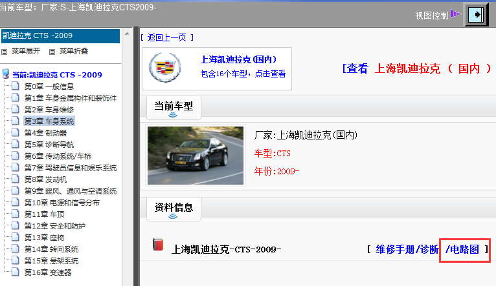The height and width of the screenshot is (286, 496).
Task: Click page icon beside 第8章 发动机
Action: (x=15, y=179)
